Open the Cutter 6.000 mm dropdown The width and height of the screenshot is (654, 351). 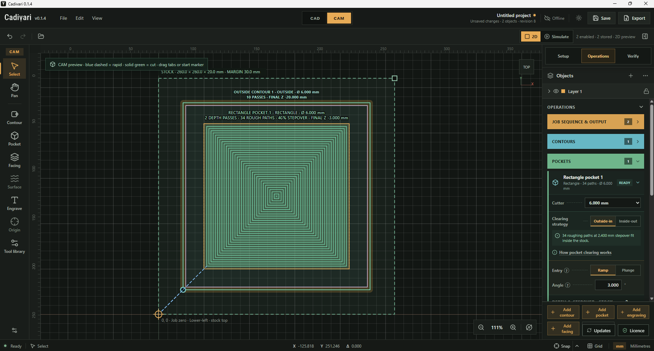tap(613, 203)
